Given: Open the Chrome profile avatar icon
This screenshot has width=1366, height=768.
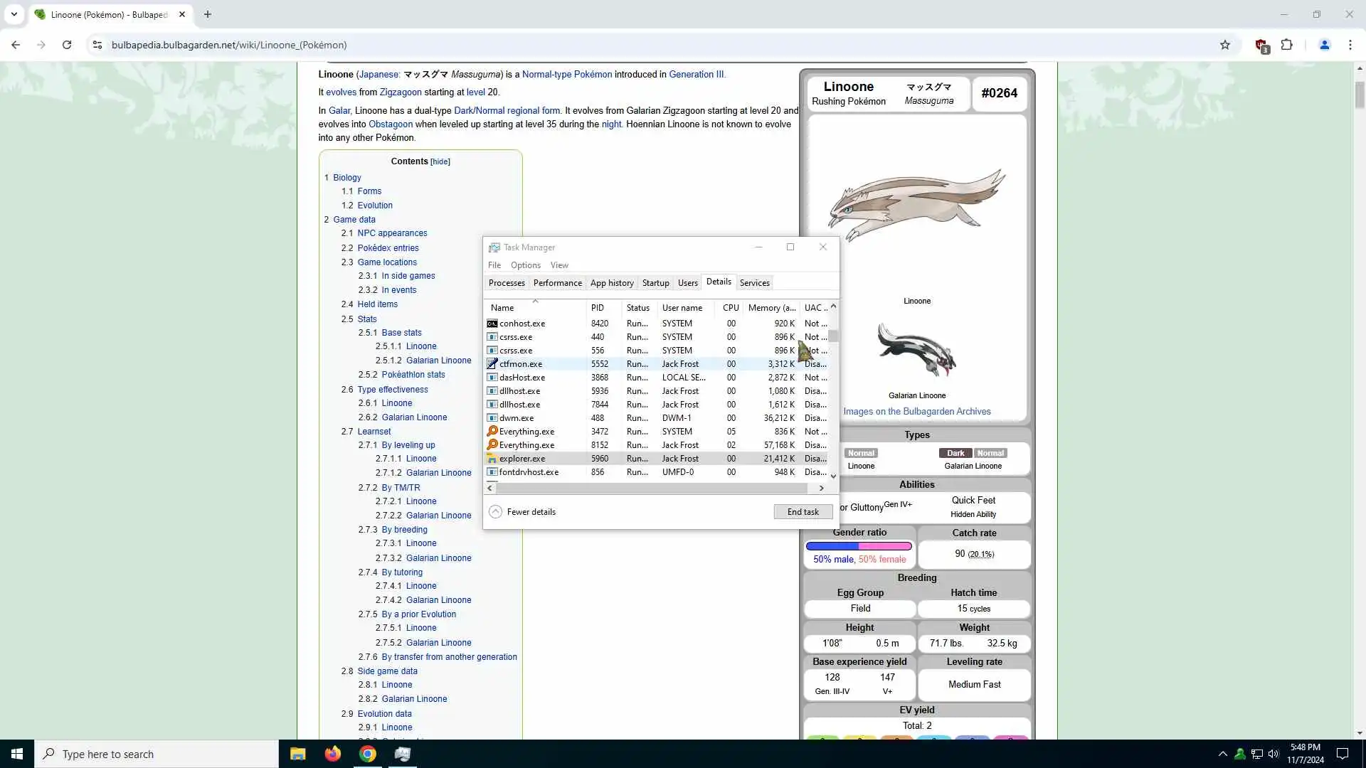Looking at the screenshot, I should (1324, 45).
